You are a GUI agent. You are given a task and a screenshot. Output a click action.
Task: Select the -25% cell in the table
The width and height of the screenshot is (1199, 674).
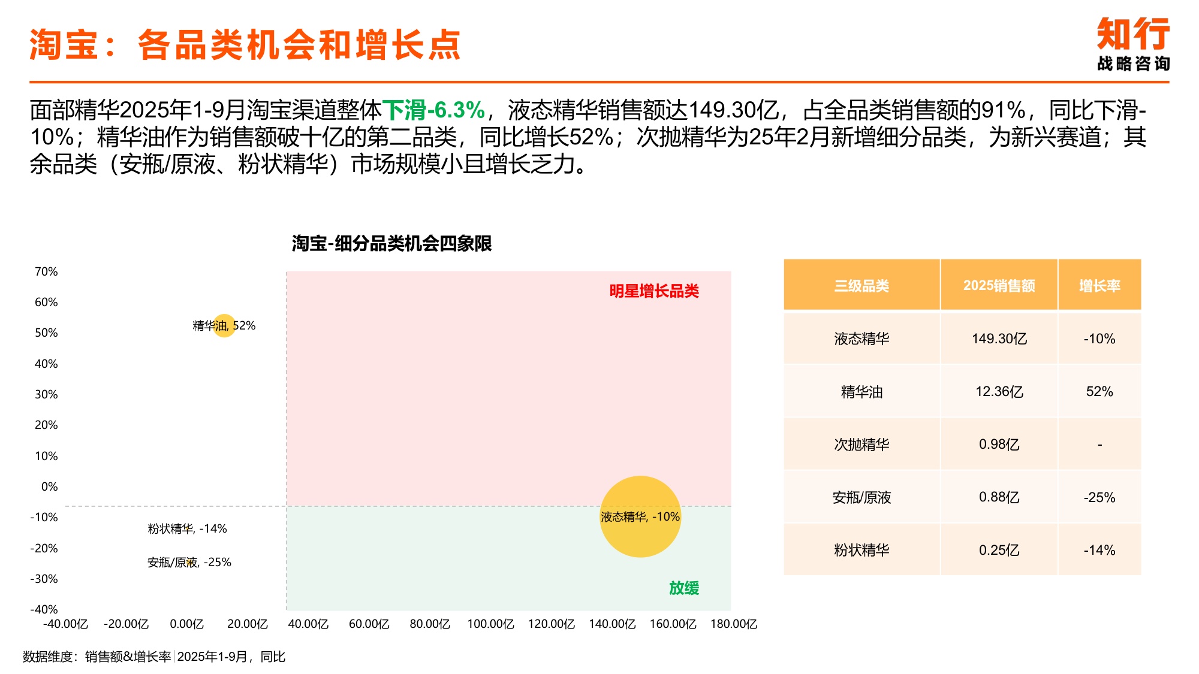[1099, 497]
